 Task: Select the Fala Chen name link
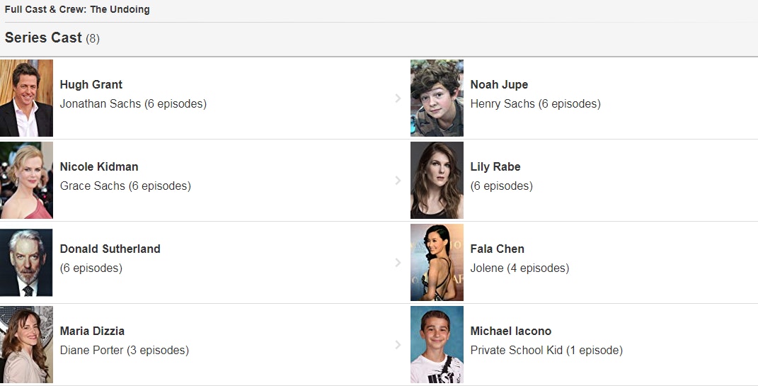pos(497,249)
